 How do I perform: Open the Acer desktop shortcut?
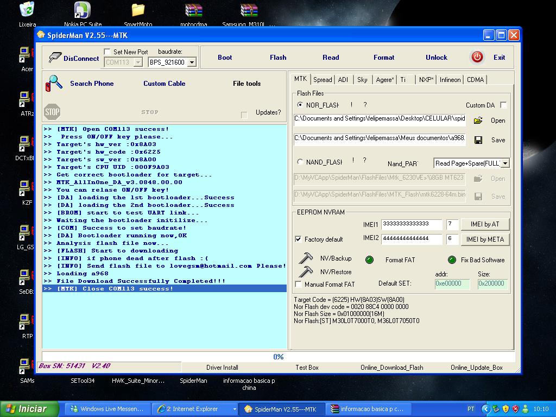pyautogui.click(x=26, y=59)
